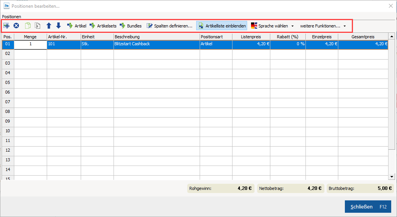Image resolution: width=397 pixels, height=217 pixels.
Task: Click the Einheit column header
Action: click(x=97, y=37)
